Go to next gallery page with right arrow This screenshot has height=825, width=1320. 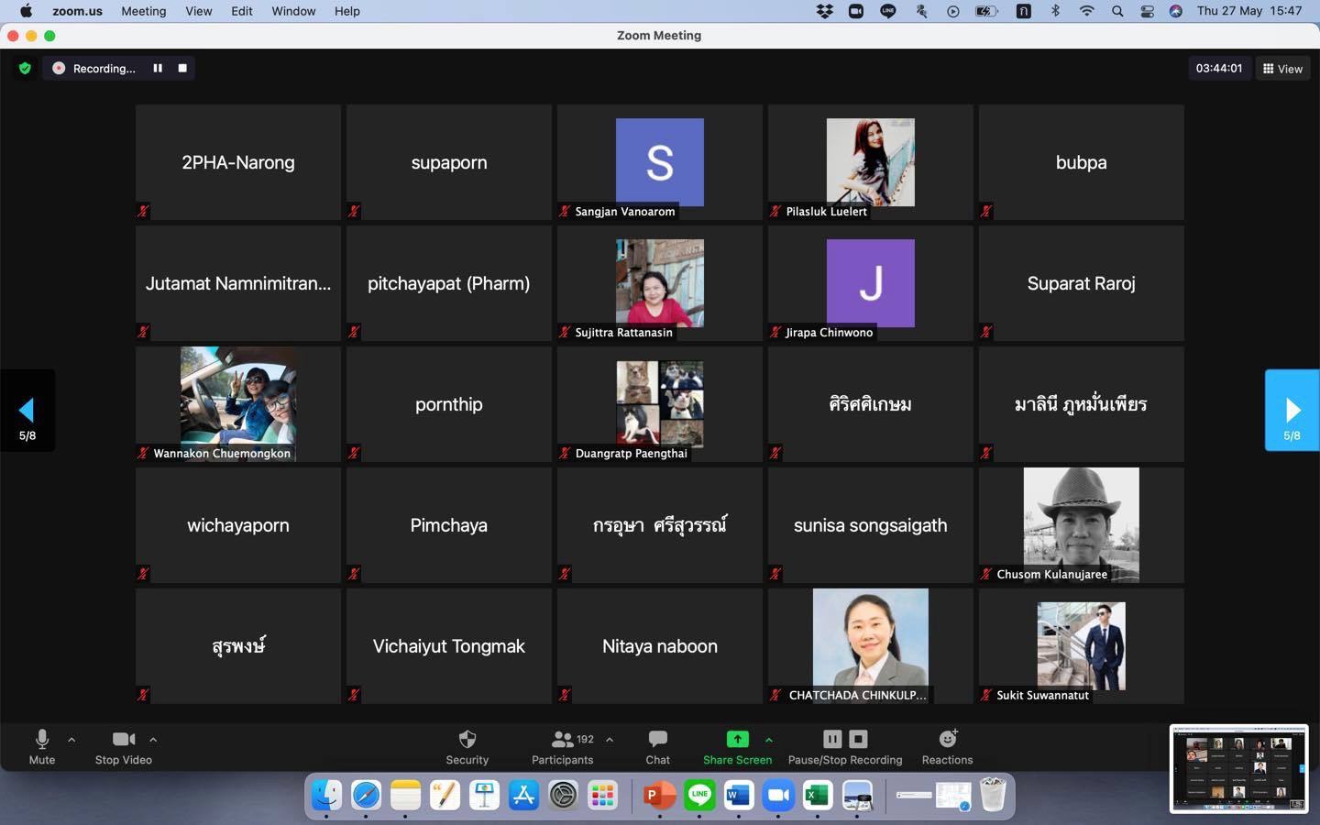coord(1292,411)
